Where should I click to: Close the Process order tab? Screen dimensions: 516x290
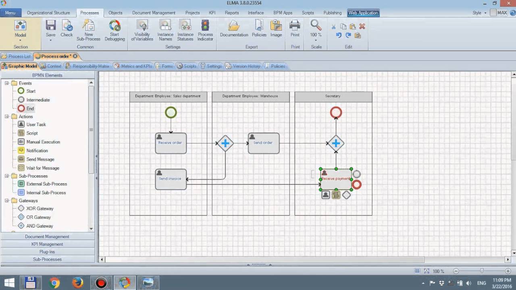[75, 56]
